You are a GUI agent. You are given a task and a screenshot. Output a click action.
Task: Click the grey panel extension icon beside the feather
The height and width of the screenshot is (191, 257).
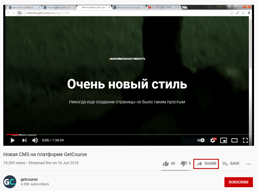click(243, 13)
